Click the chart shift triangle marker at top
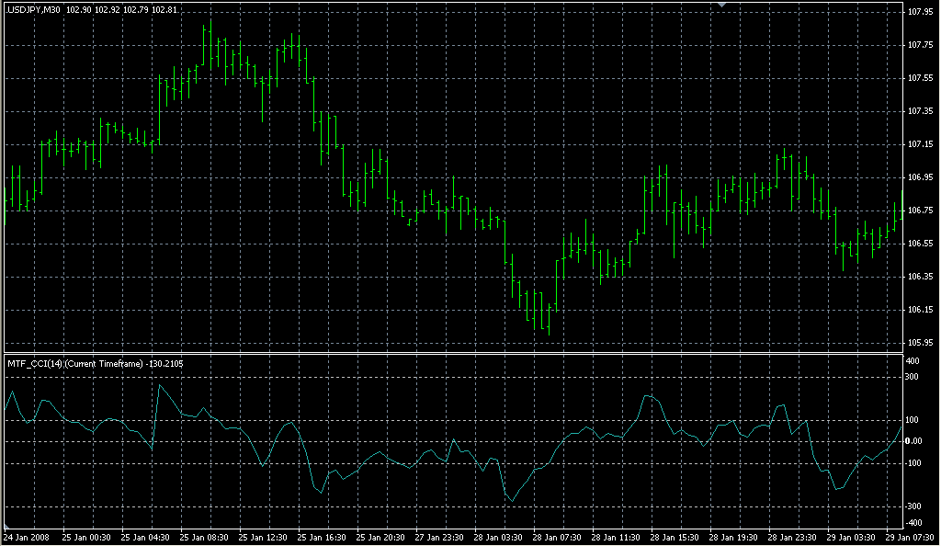Viewport: 941px width, 546px height. pos(722,5)
